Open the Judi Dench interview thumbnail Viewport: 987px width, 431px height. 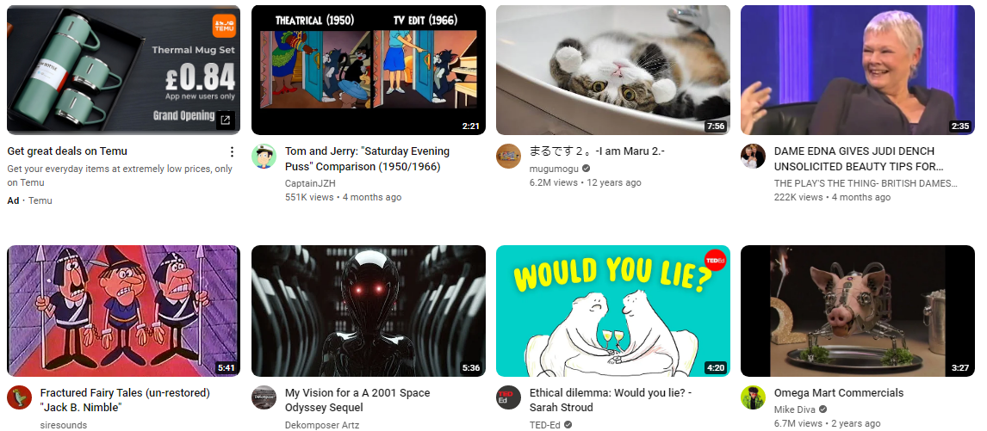(857, 70)
